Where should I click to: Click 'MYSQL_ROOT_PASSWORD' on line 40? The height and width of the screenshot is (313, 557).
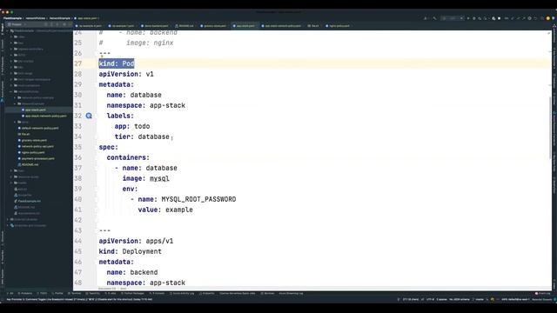tap(198, 199)
